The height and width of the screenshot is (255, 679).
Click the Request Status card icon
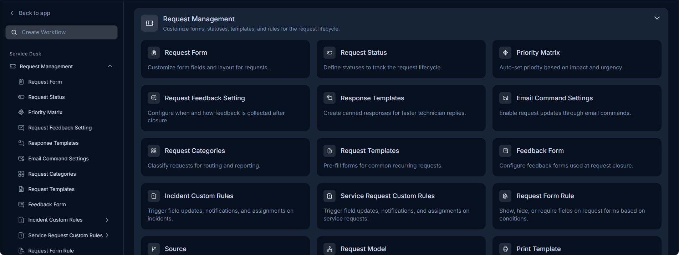coord(330,53)
